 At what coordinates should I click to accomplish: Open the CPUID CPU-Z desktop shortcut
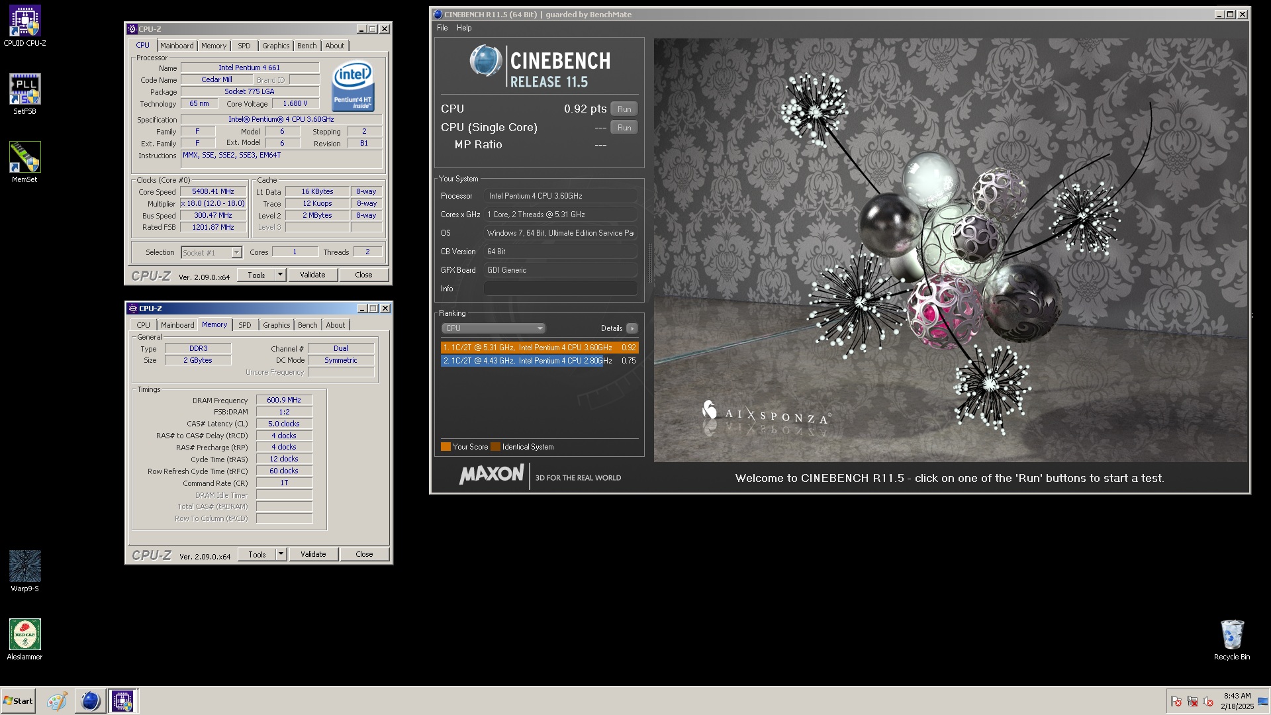[24, 26]
